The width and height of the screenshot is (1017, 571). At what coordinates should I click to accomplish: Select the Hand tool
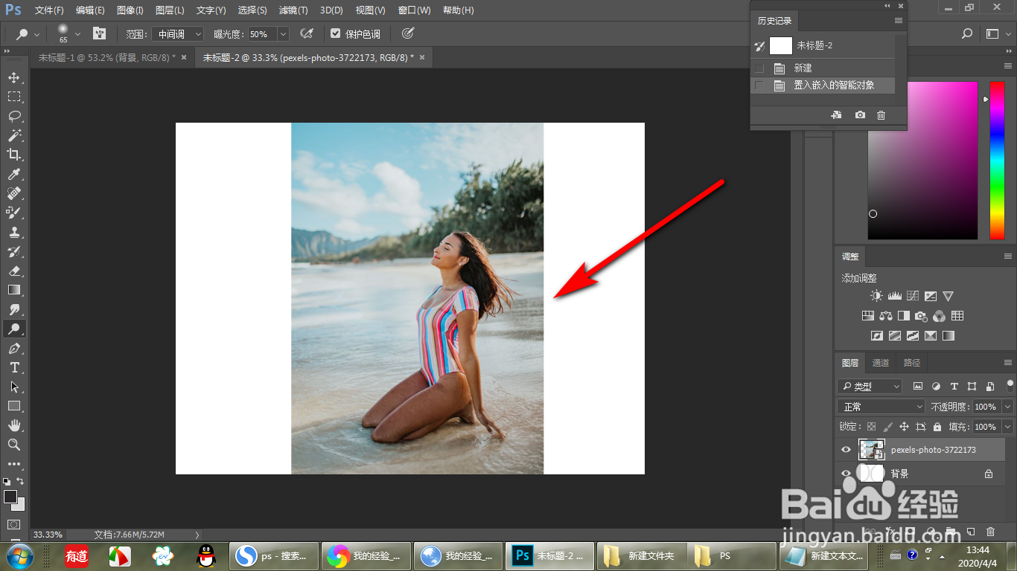pyautogui.click(x=14, y=425)
